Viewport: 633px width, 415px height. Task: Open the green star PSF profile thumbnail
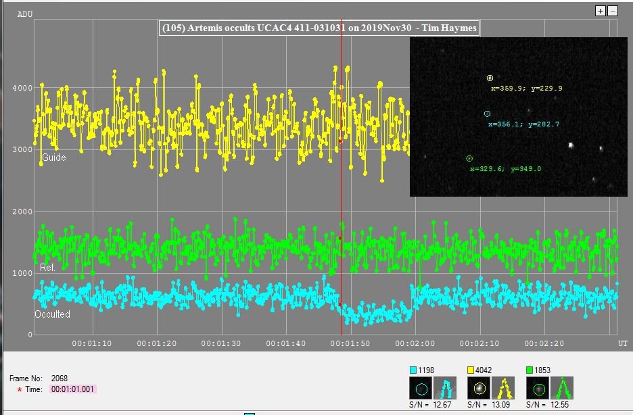point(561,388)
